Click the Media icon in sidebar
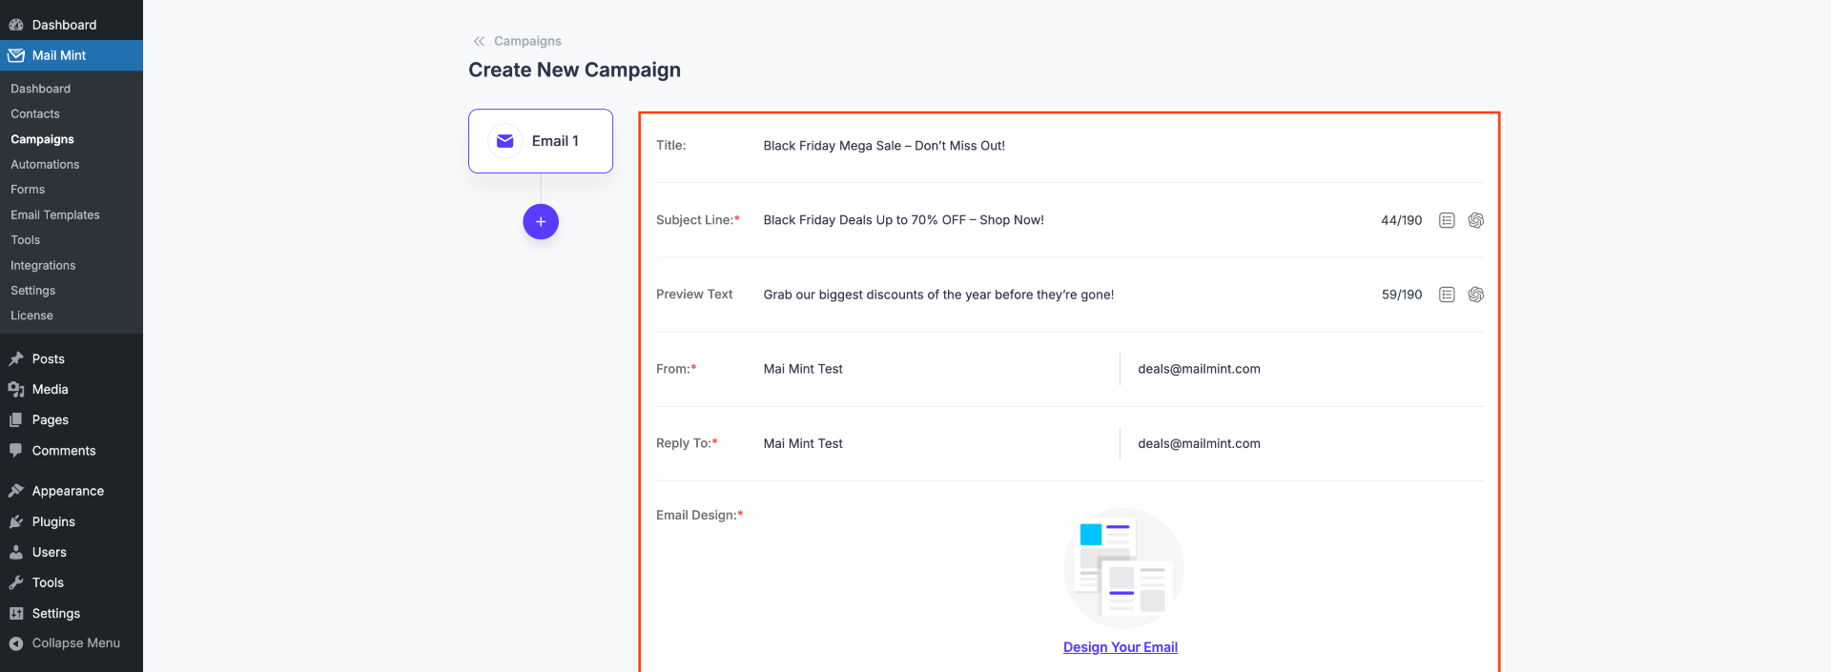1831x672 pixels. tap(16, 390)
